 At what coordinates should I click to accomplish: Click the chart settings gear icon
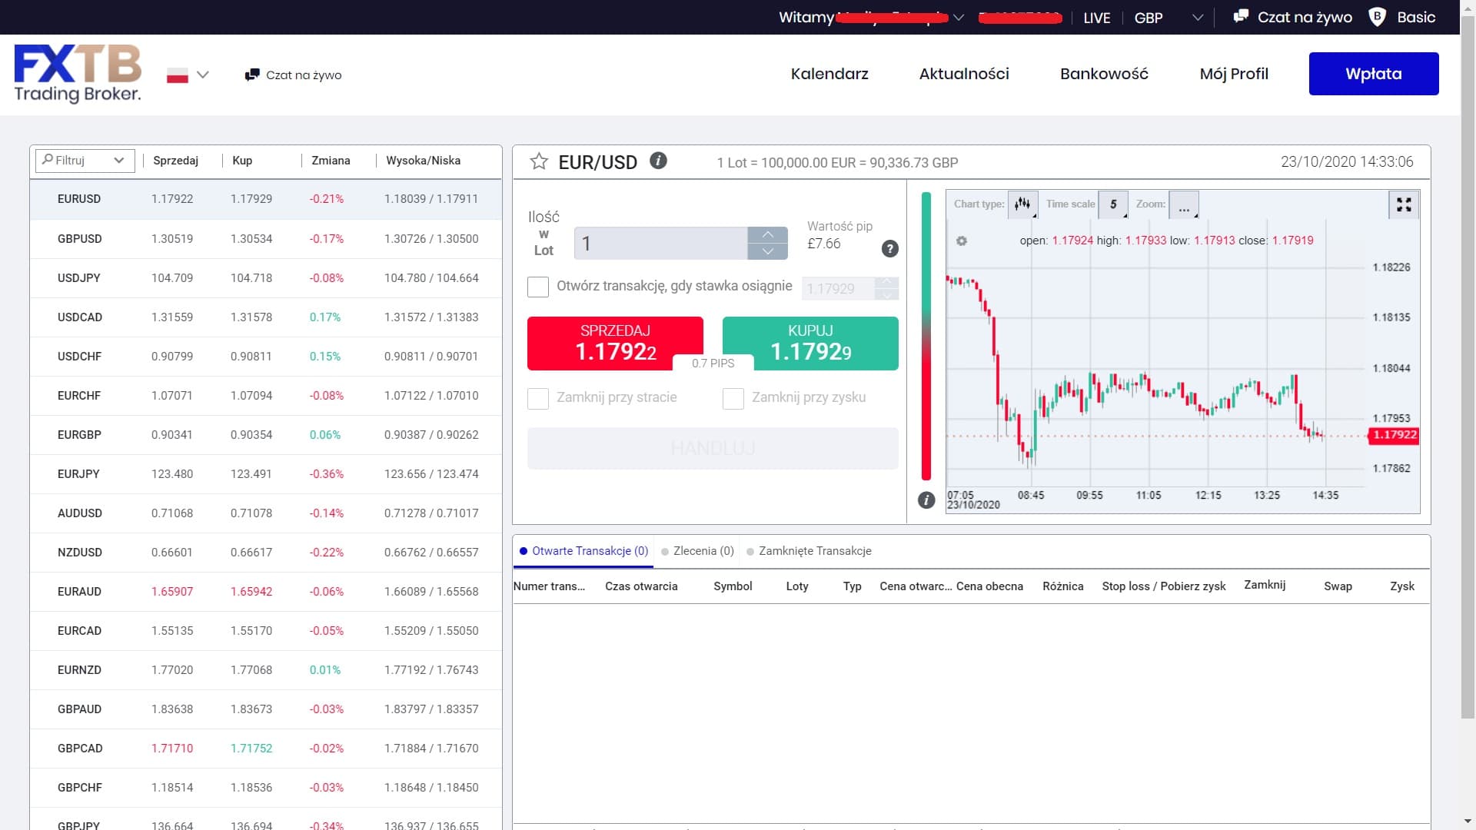(x=962, y=241)
